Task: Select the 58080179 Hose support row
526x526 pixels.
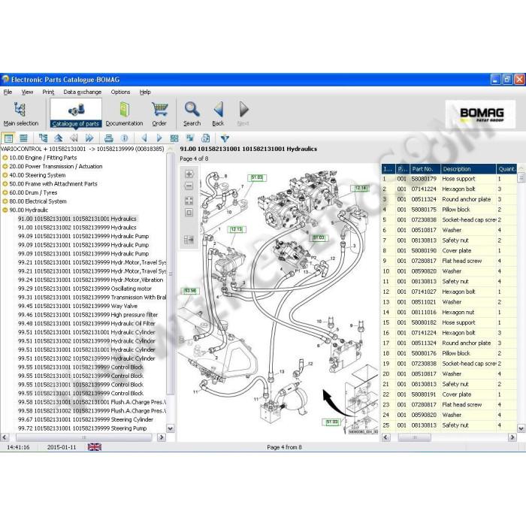Action: (x=449, y=179)
